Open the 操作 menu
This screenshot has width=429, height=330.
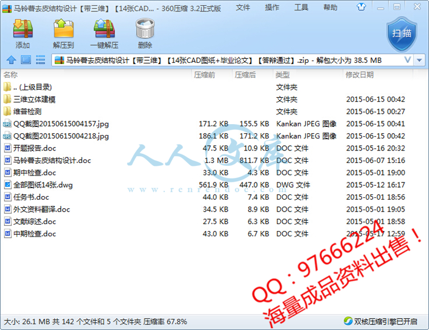272,7
